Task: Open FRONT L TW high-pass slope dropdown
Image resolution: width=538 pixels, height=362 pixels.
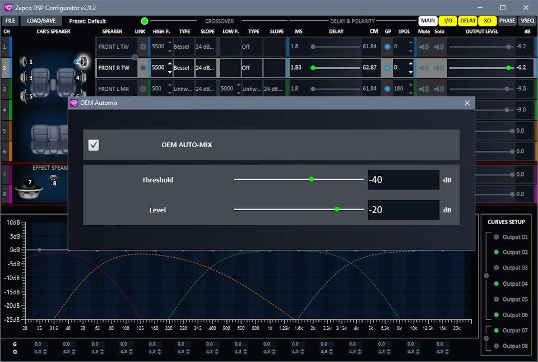Action: (x=205, y=47)
